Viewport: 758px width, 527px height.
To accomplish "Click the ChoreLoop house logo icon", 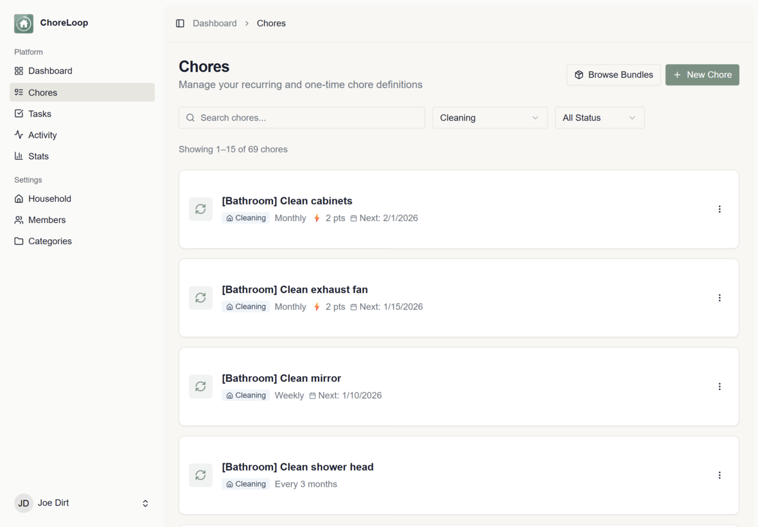I will point(24,23).
